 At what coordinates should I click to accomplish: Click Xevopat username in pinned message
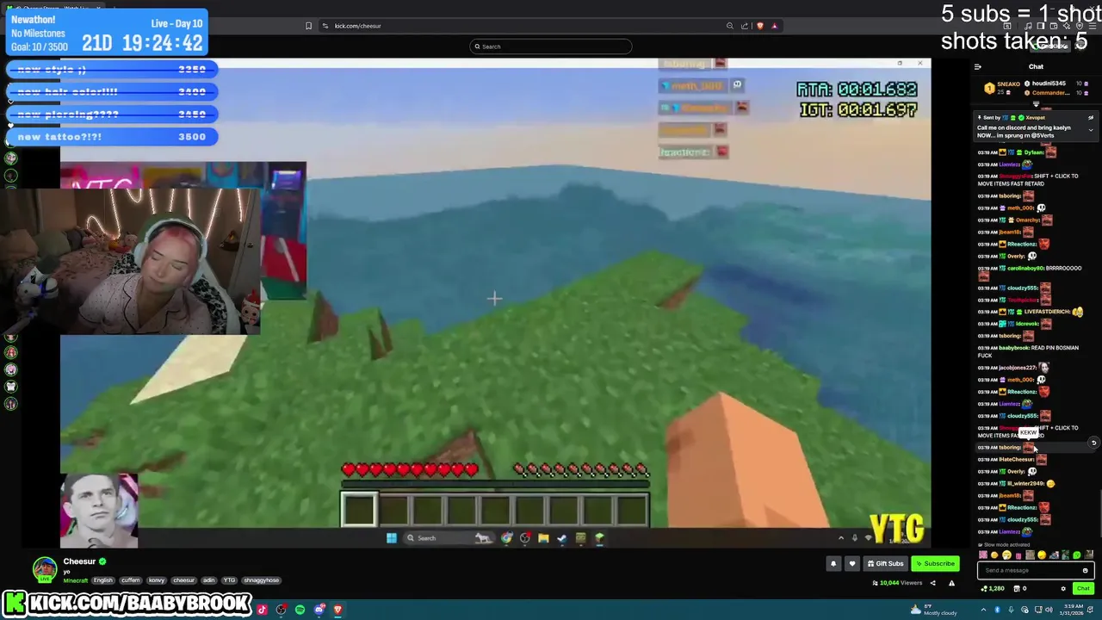point(1034,117)
